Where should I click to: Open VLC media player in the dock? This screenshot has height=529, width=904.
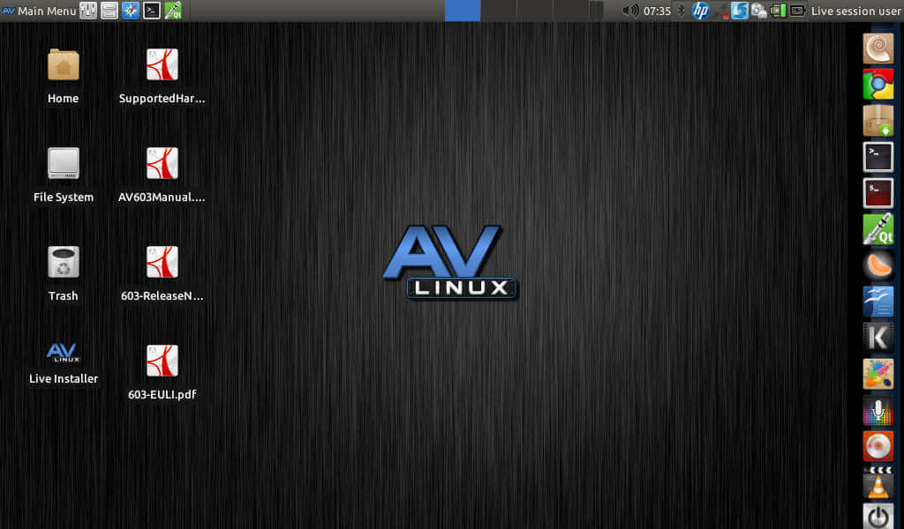point(878,483)
